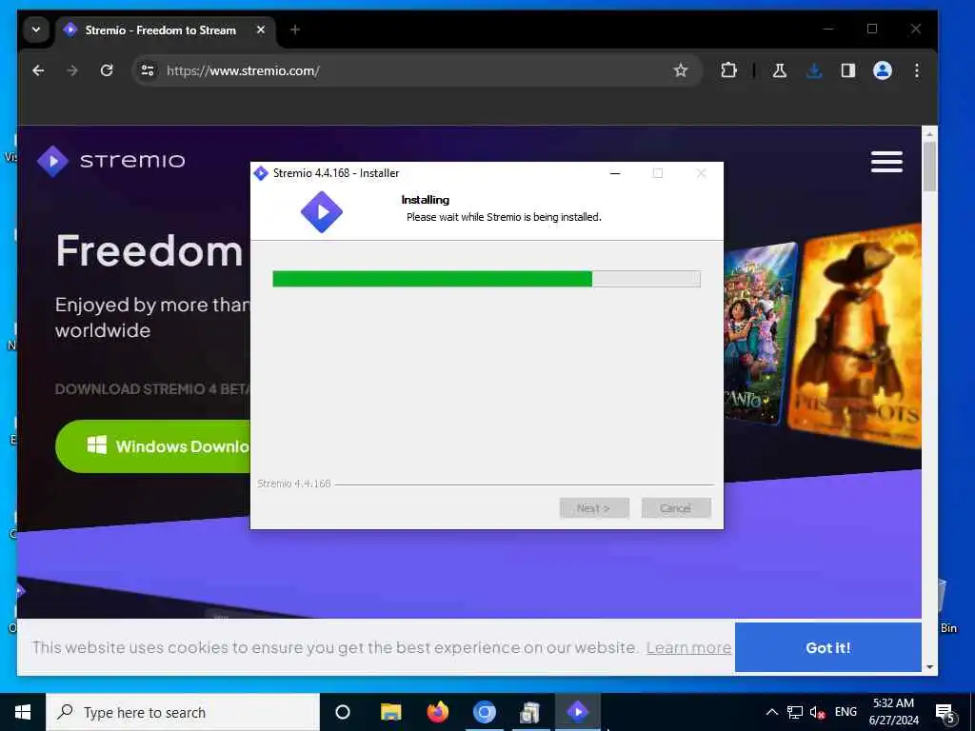Show browser downloads

[814, 70]
